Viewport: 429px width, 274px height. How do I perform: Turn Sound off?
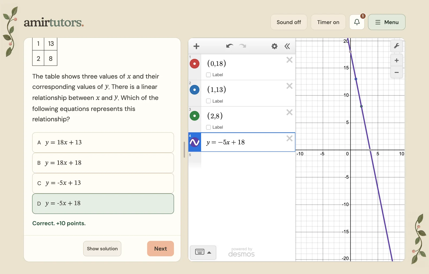[289, 22]
